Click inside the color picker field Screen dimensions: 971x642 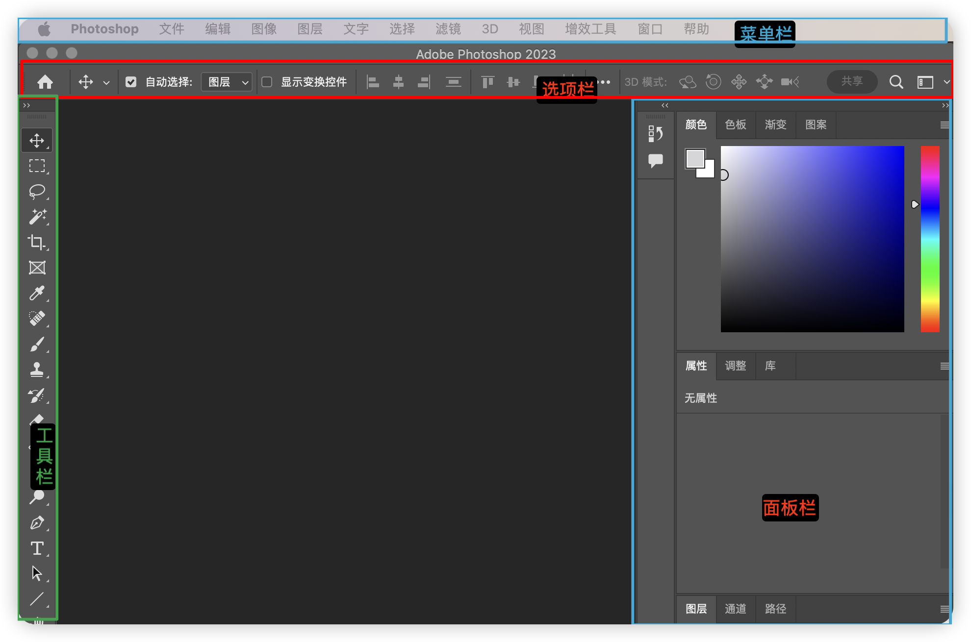[812, 239]
